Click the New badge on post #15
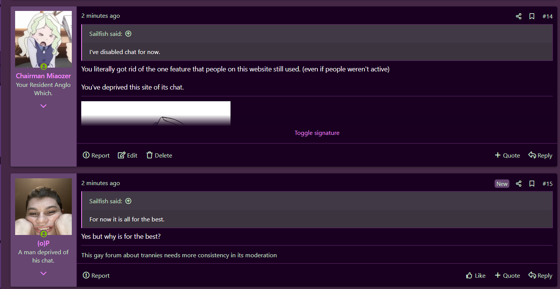 tap(502, 184)
